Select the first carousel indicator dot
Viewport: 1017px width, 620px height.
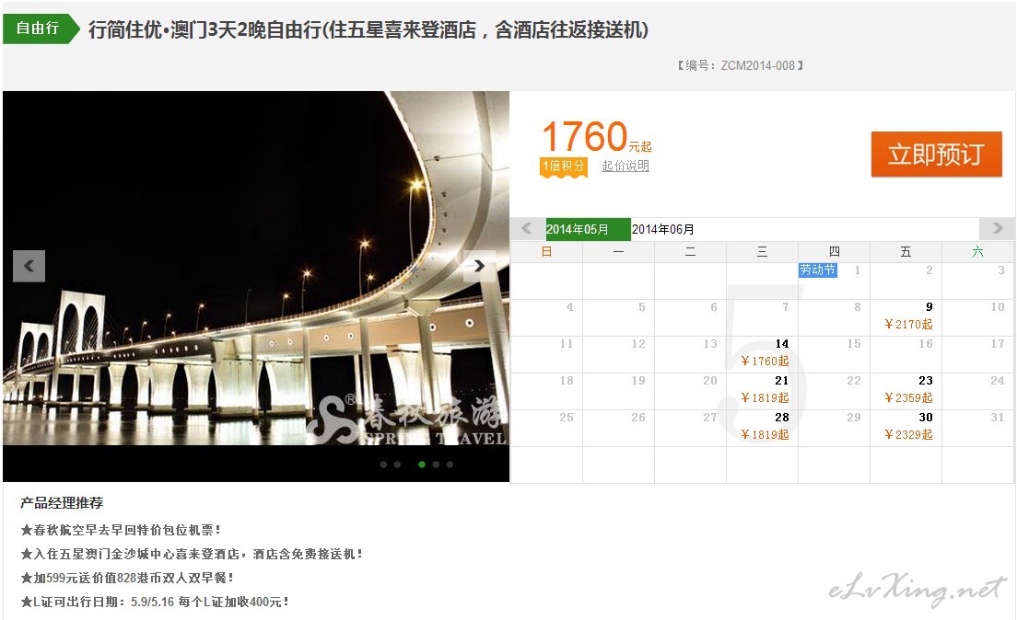point(383,465)
